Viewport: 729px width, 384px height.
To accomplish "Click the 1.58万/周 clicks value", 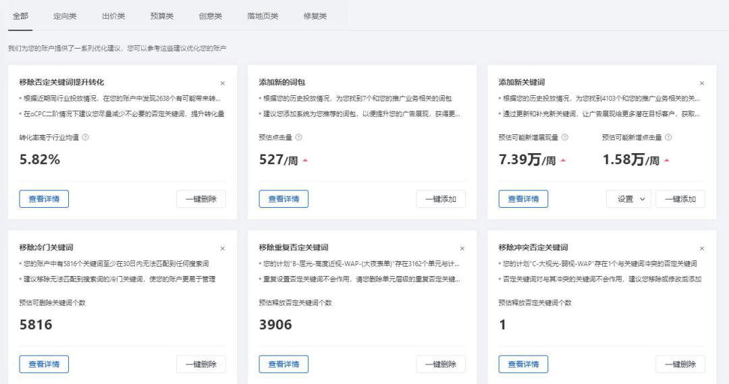I will pyautogui.click(x=631, y=160).
